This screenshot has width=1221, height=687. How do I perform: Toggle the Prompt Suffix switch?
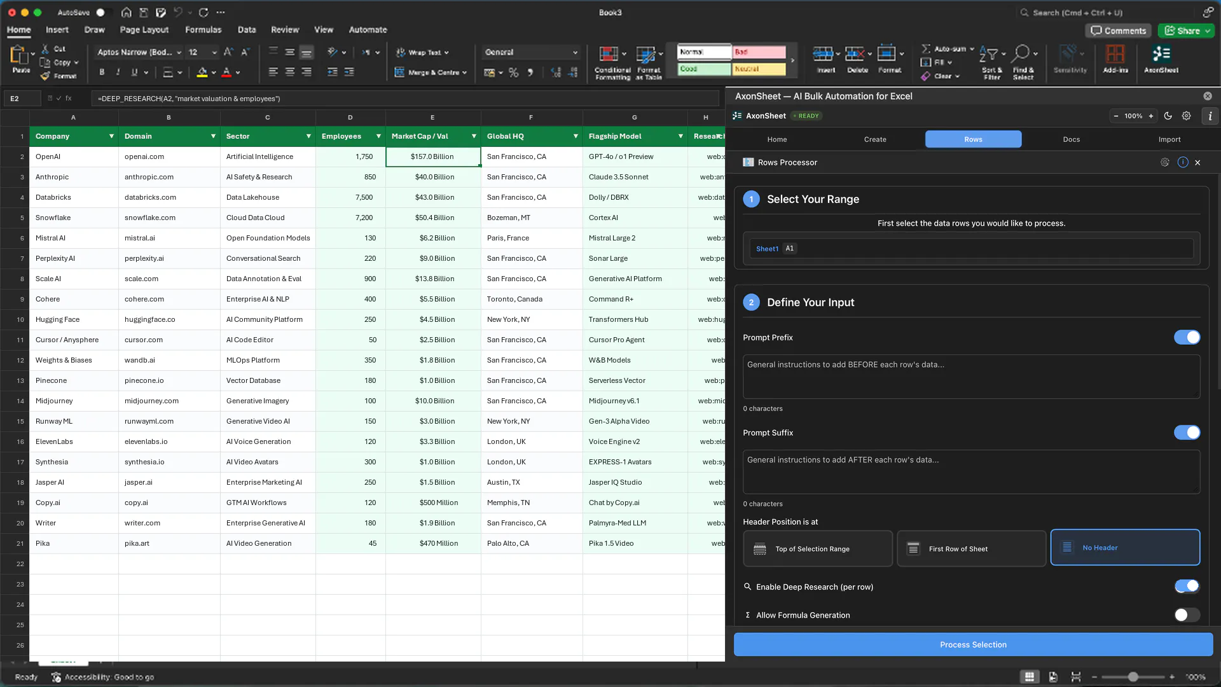[1187, 433]
